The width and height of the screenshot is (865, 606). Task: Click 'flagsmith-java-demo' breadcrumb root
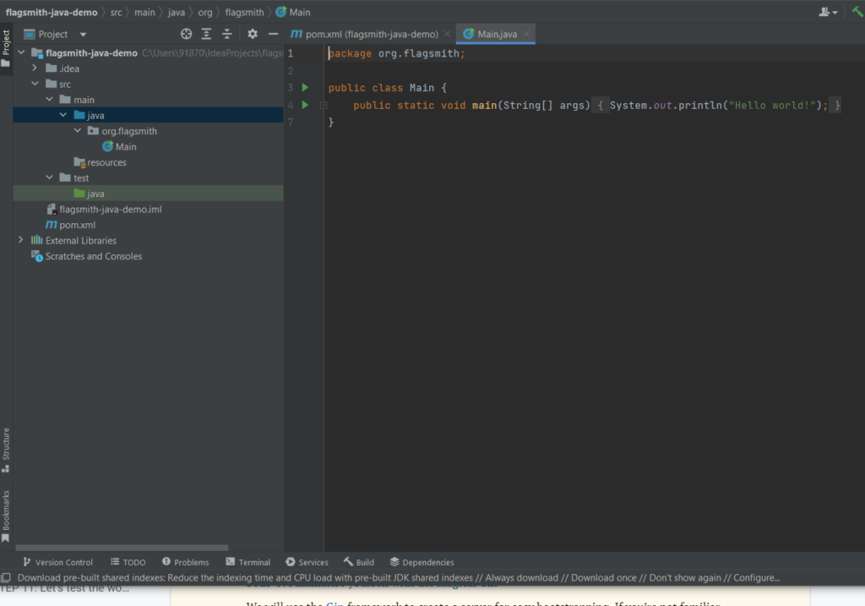52,12
